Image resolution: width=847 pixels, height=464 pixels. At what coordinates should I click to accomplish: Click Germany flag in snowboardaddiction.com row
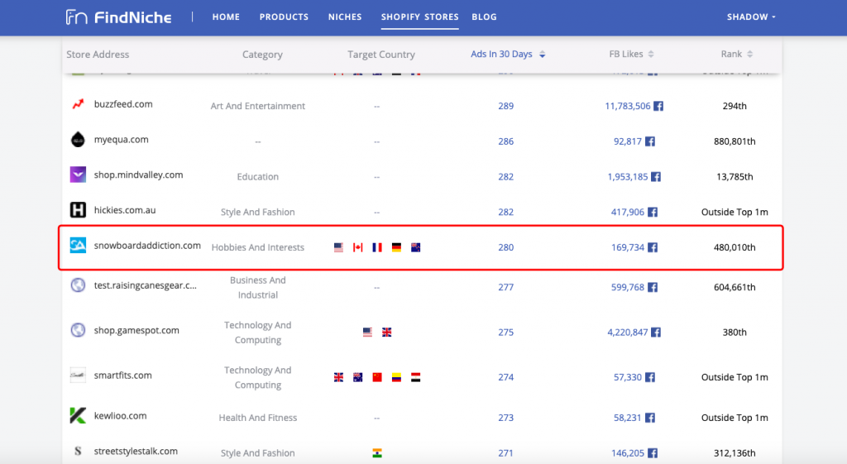click(396, 247)
